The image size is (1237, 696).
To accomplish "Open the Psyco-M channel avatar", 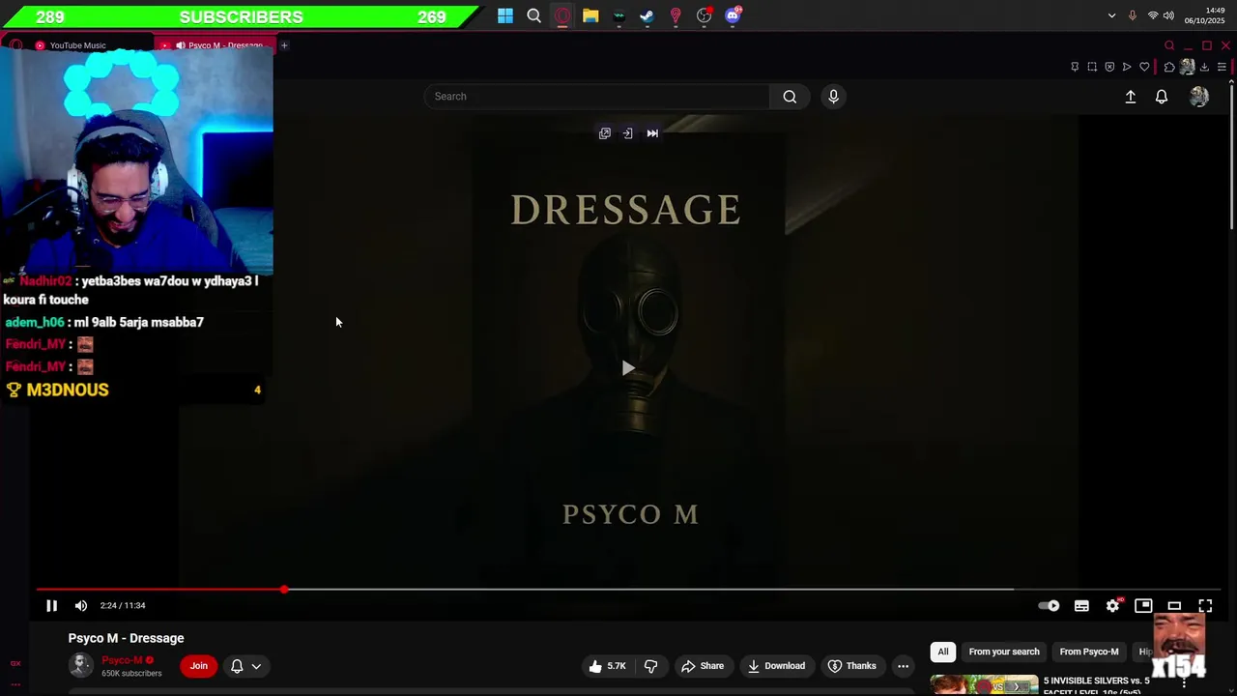I will pyautogui.click(x=81, y=665).
